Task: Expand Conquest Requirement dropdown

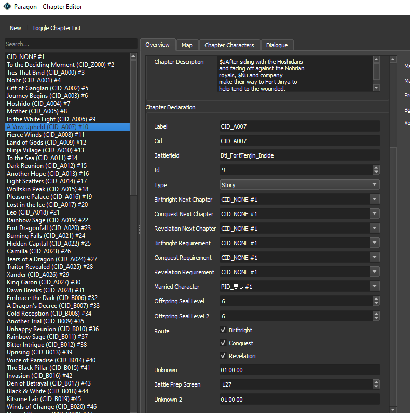Action: 374,257
